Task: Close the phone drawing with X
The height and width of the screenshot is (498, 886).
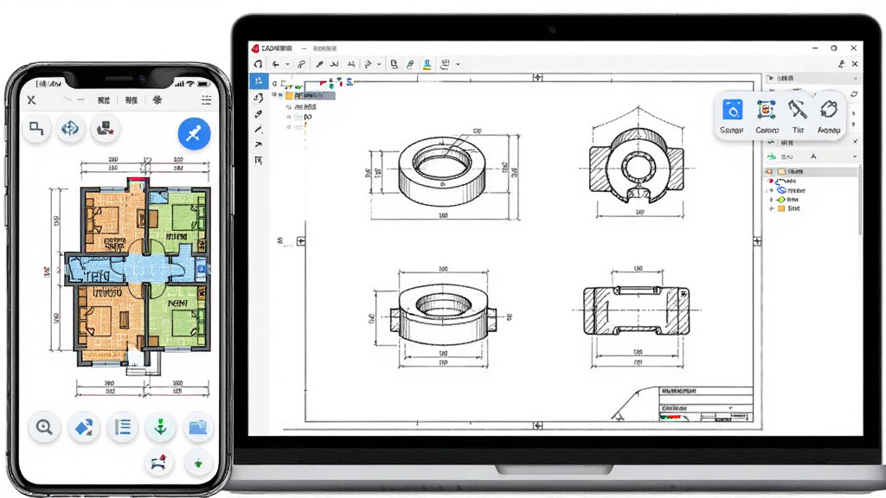Action: click(x=32, y=100)
